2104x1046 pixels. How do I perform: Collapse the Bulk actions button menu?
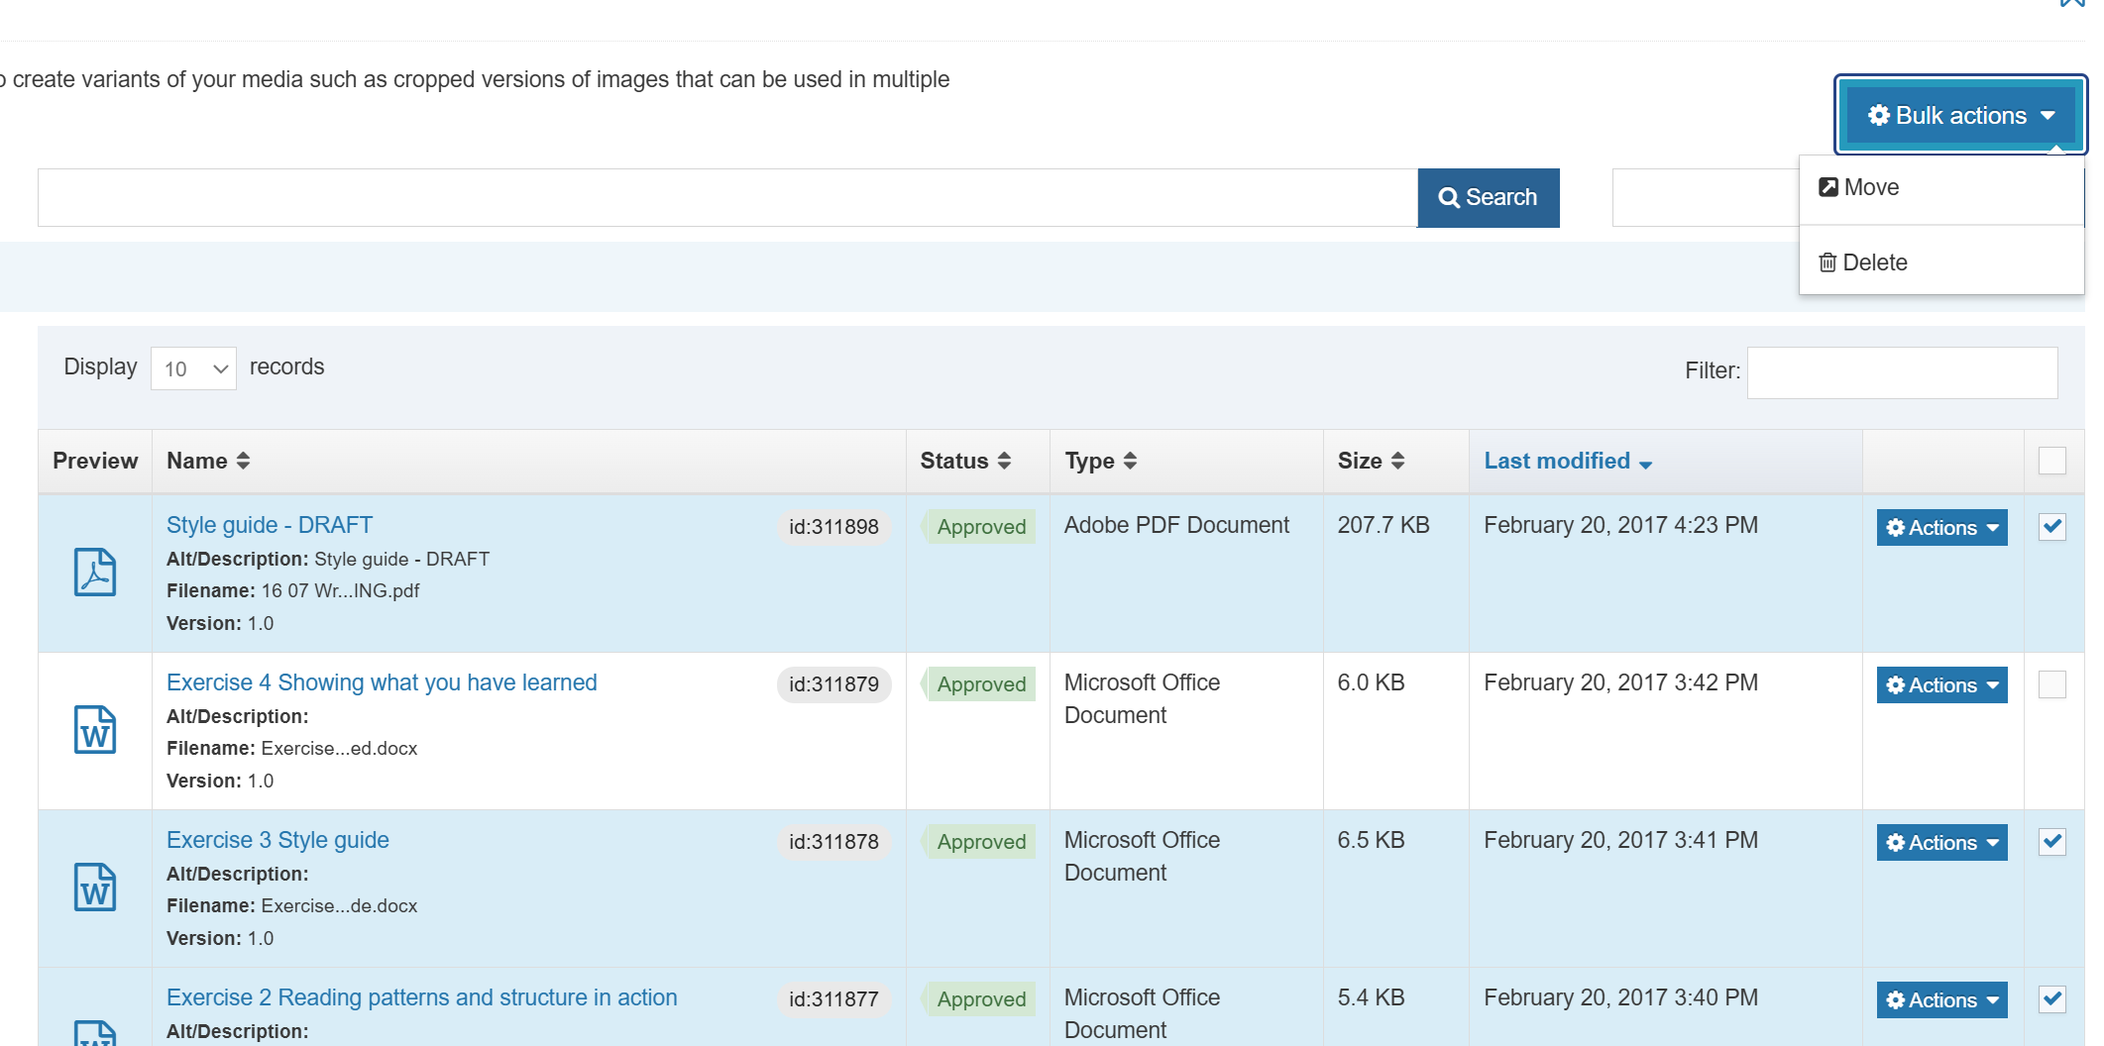(1959, 116)
